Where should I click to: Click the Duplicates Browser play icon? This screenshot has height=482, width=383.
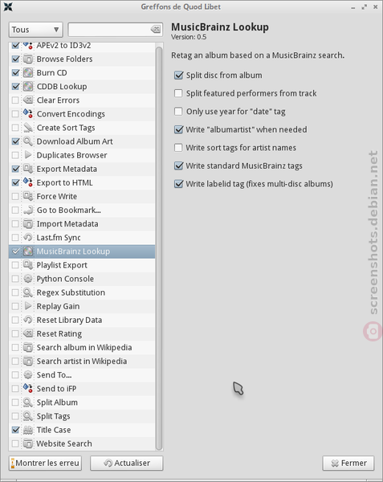pyautogui.click(x=28, y=155)
